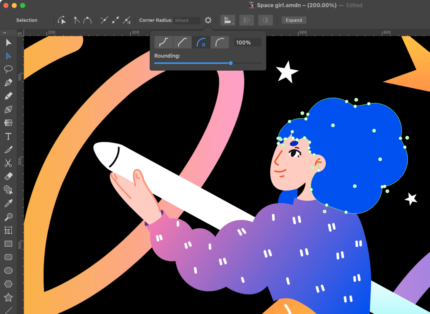Viewport: 430px width, 314px height.
Task: Select the Zoom magnifier tool
Action: tap(8, 217)
